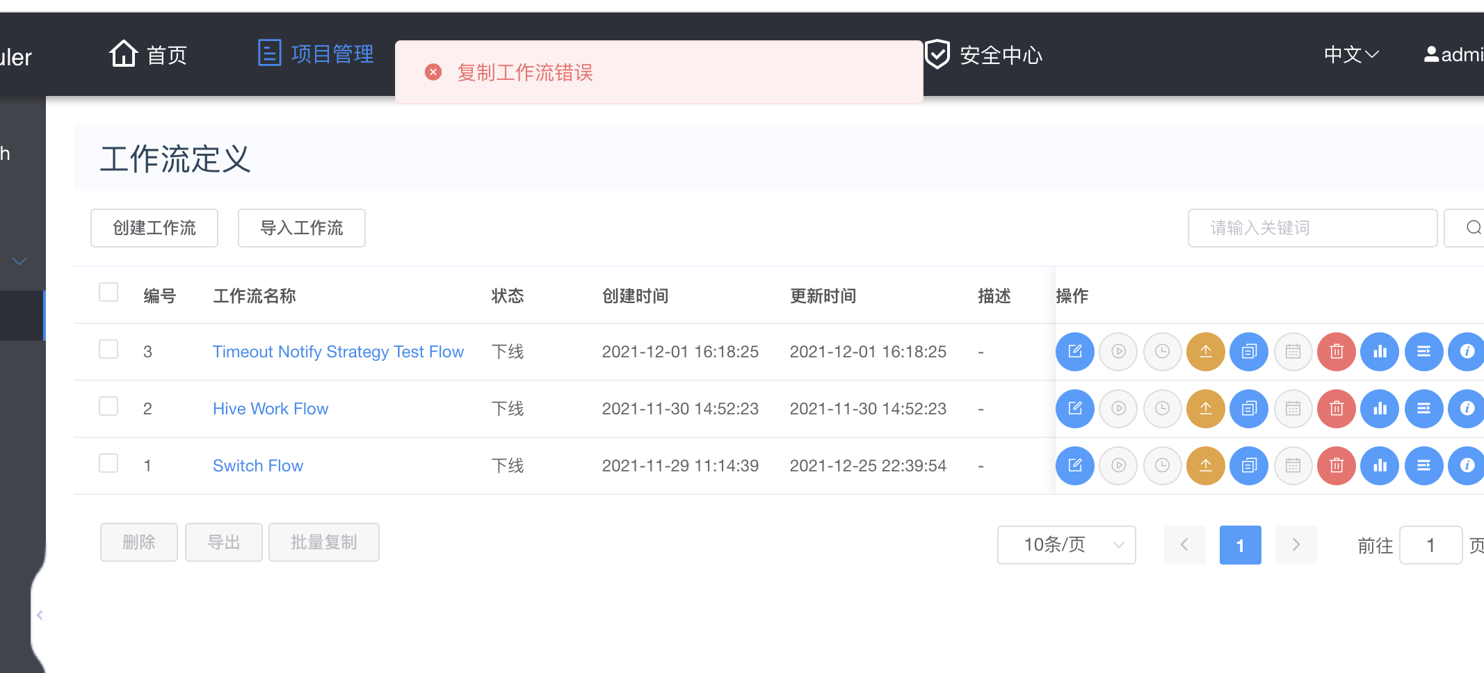Click the 创建工作流 button

tap(154, 228)
